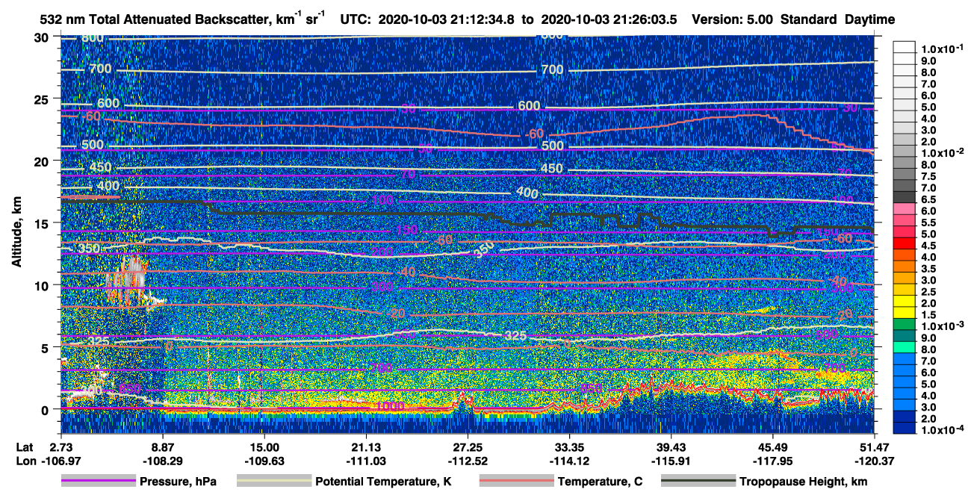Image resolution: width=971 pixels, height=498 pixels.
Task: Click the 'Daytime' word in the header
Action: [869, 20]
